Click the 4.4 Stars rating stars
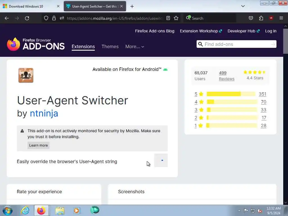The image size is (288, 216). (255, 72)
